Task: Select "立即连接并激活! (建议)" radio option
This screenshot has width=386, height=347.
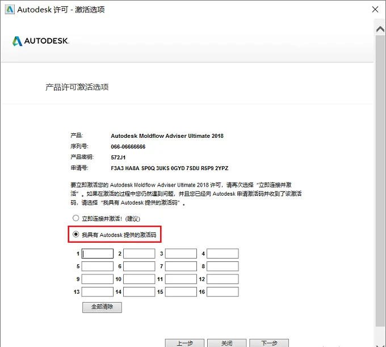Action: coord(75,218)
